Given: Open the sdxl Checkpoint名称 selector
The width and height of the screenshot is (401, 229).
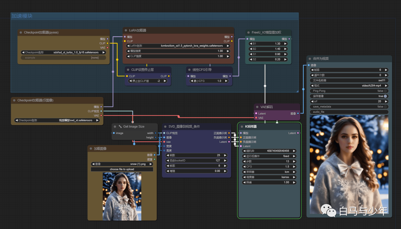Looking at the screenshot, I should pos(63,52).
